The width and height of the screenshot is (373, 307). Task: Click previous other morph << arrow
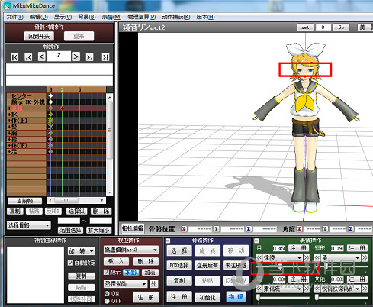[x=317, y=289]
